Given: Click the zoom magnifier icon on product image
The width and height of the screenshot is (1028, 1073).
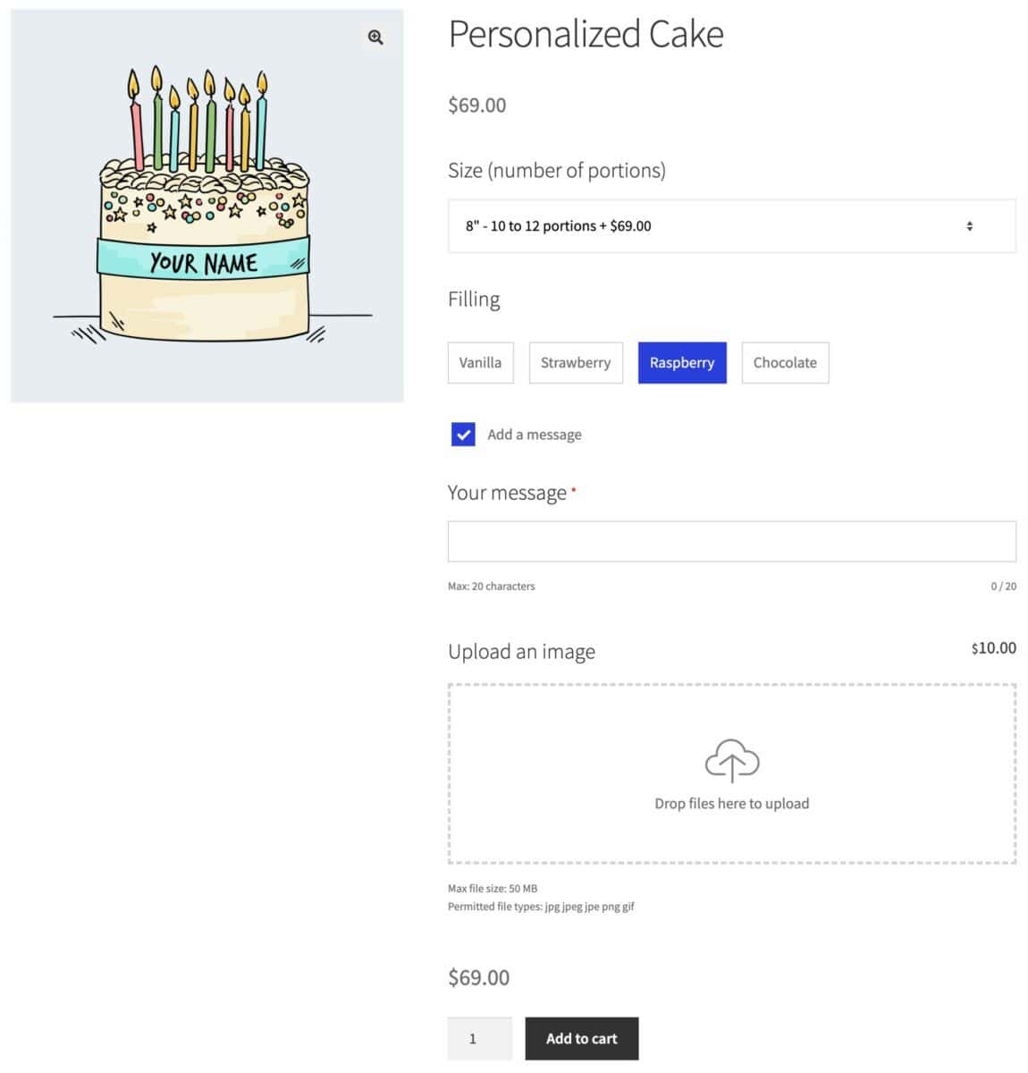Looking at the screenshot, I should [375, 37].
